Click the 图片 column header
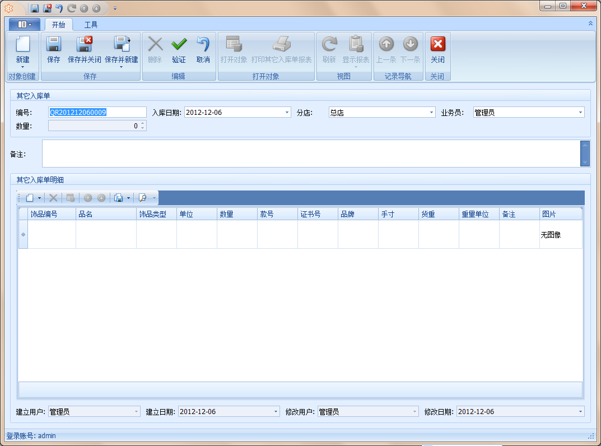The image size is (601, 446). [x=561, y=214]
